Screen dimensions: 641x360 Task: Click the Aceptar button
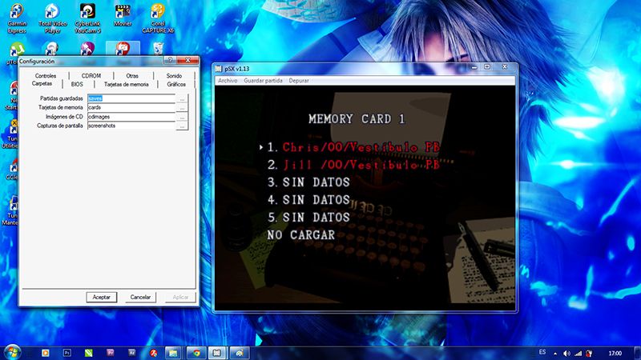click(102, 297)
